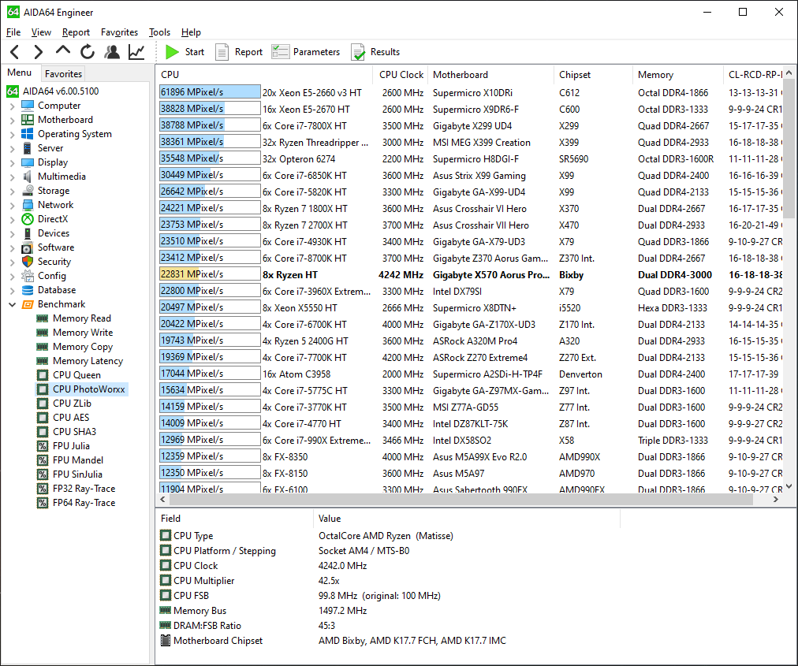
Task: Click the Storage disk icon
Action: coord(28,191)
